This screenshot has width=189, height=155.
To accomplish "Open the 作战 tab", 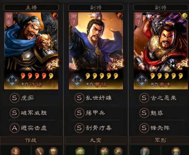I will pos(31,140).
